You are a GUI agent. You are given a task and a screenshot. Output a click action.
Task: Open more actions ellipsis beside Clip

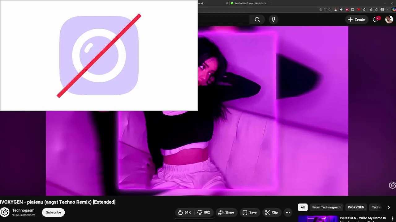coord(288,212)
